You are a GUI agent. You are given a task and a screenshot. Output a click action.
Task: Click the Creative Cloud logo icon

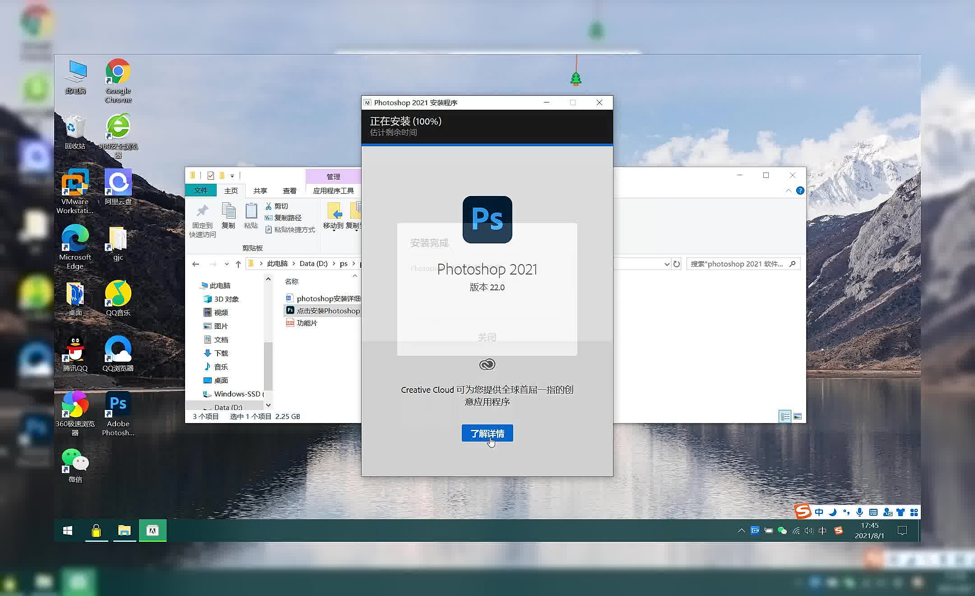[x=487, y=364]
